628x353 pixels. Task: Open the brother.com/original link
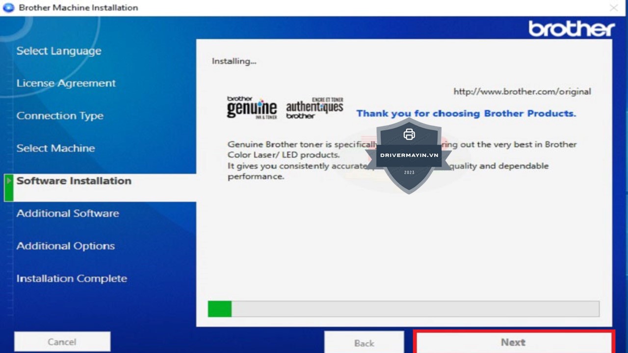(522, 92)
